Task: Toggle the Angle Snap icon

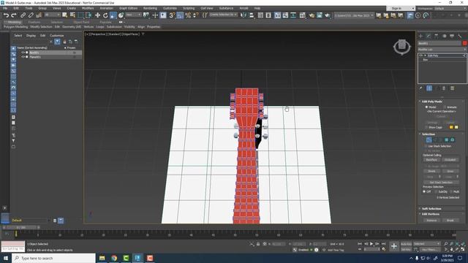Action: point(180,15)
